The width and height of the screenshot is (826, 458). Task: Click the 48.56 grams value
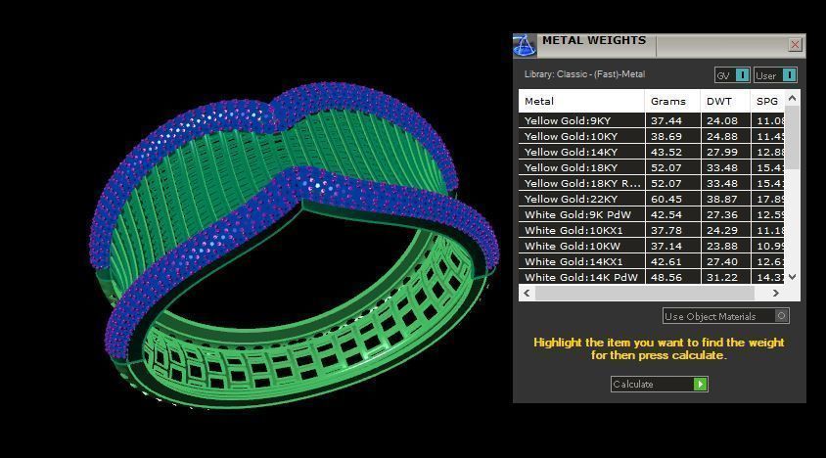pyautogui.click(x=666, y=277)
